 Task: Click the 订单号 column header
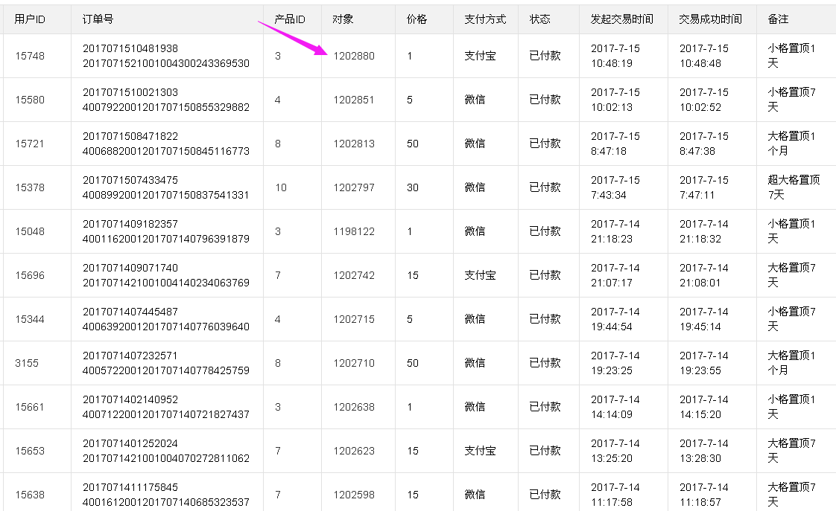[x=98, y=19]
